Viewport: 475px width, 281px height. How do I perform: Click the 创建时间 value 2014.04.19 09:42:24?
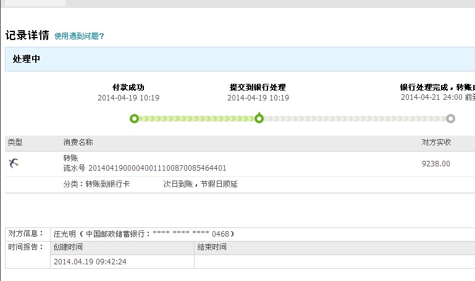(x=90, y=262)
